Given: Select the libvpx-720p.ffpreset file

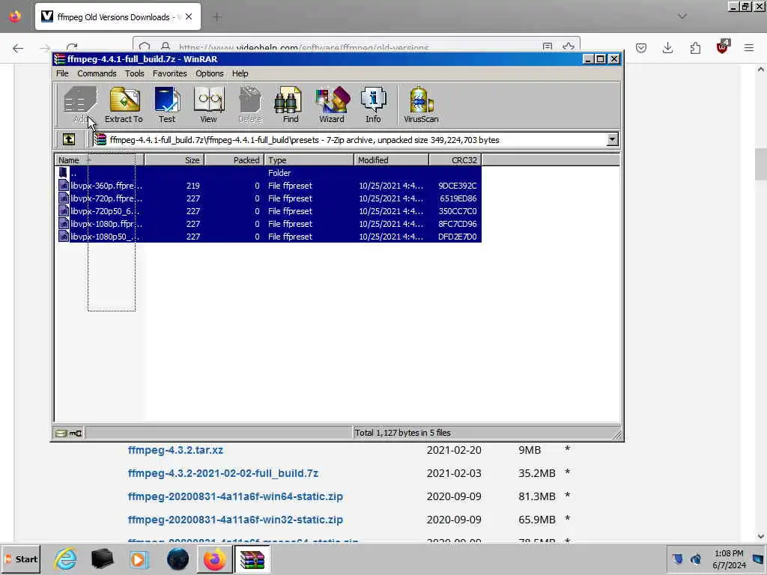Looking at the screenshot, I should [268, 198].
